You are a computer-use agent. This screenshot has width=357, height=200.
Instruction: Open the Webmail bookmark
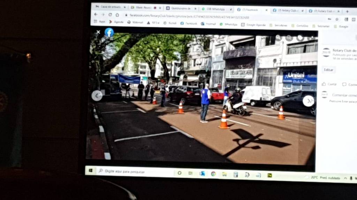(x=135, y=22)
